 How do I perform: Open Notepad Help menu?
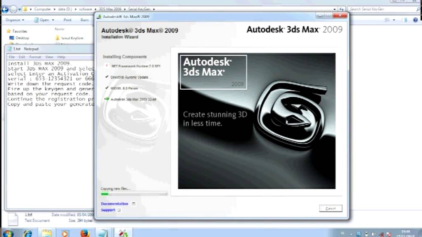(61, 57)
